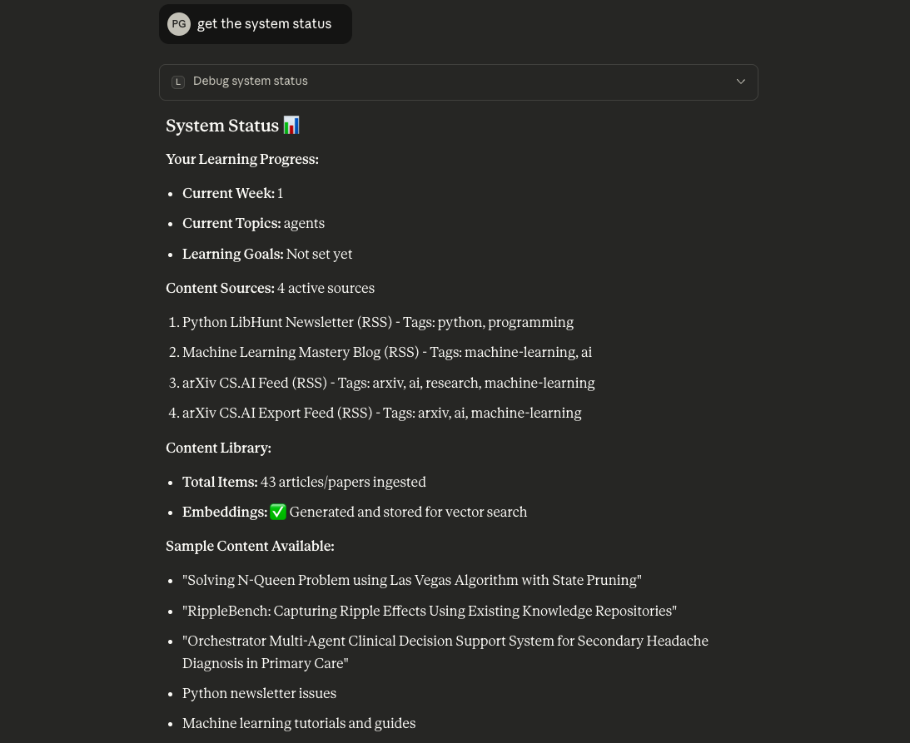Image resolution: width=910 pixels, height=743 pixels.
Task: Expand the Debug system status chevron
Action: [740, 82]
